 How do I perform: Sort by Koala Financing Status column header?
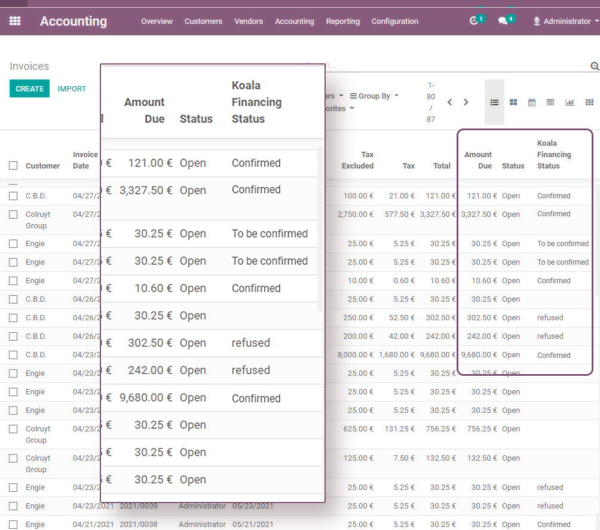tap(554, 154)
